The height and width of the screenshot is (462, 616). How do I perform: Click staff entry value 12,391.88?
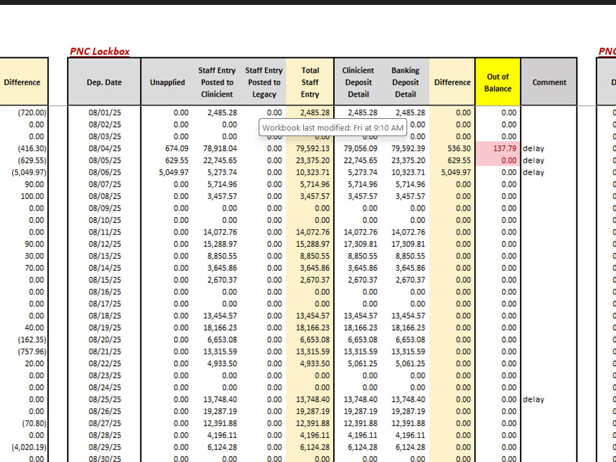(220, 423)
